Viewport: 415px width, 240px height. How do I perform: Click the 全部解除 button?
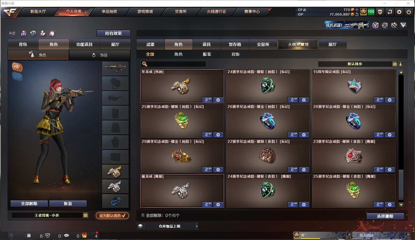pos(29,204)
